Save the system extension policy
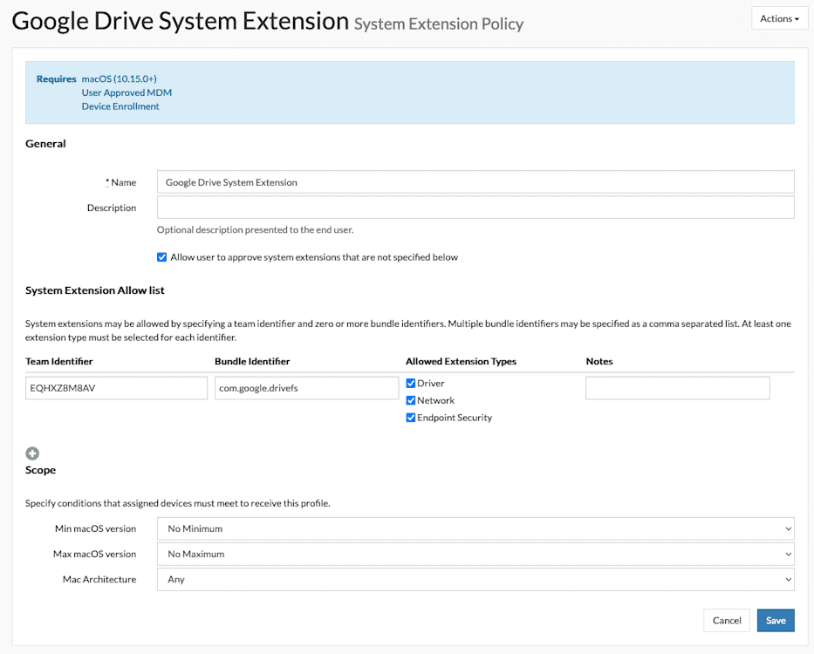Image resolution: width=814 pixels, height=654 pixels. click(x=776, y=620)
